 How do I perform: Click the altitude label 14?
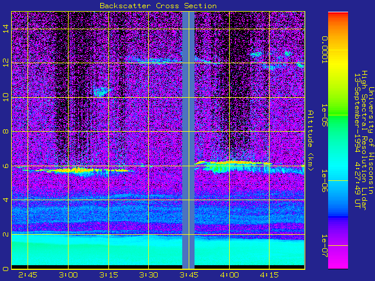pos(6,29)
